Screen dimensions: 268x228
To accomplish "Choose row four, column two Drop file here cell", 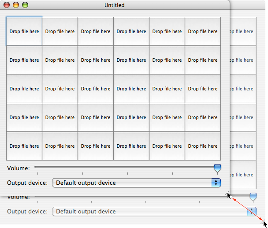I will tap(60, 117).
